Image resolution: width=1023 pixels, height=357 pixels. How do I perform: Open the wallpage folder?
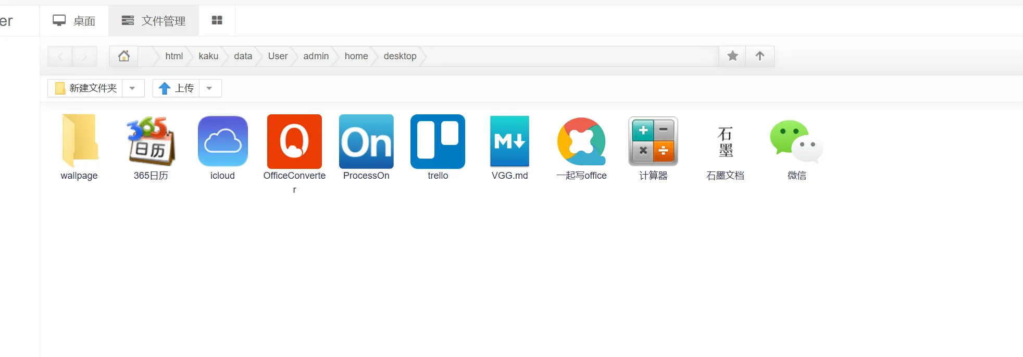click(x=79, y=141)
